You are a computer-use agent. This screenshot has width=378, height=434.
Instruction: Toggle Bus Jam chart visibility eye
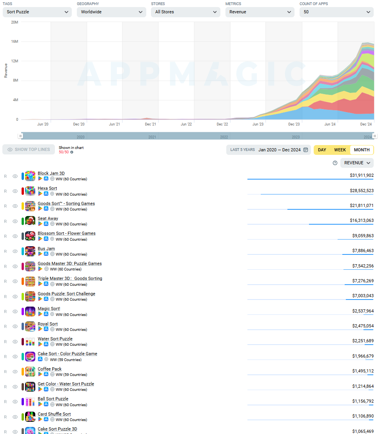pyautogui.click(x=15, y=251)
